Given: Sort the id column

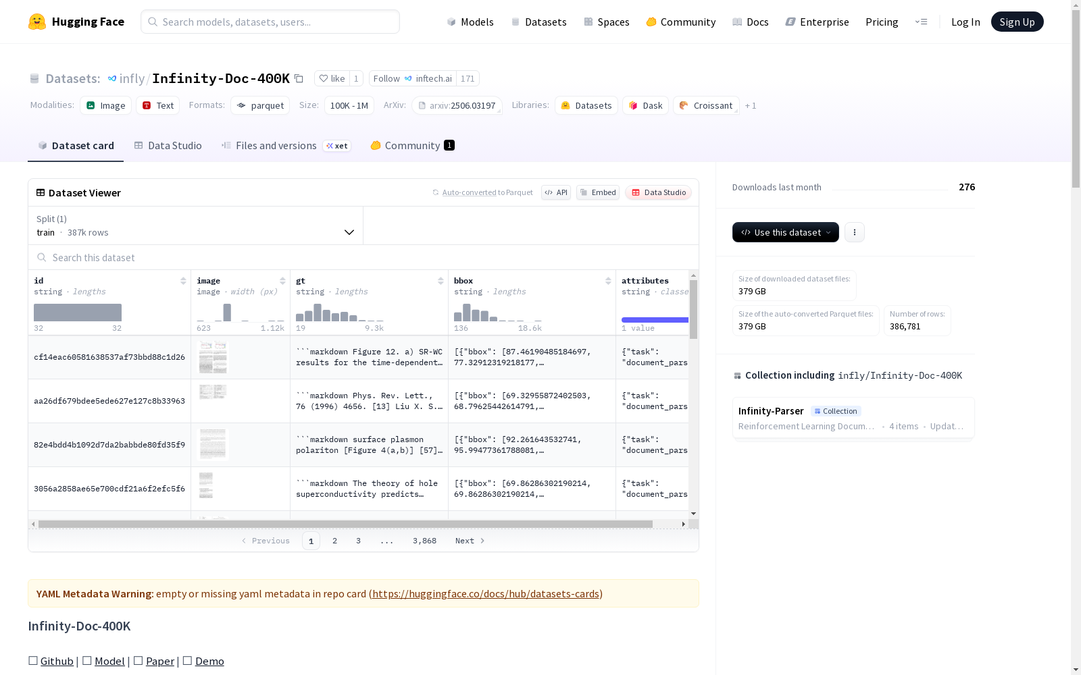Looking at the screenshot, I should pos(183,281).
